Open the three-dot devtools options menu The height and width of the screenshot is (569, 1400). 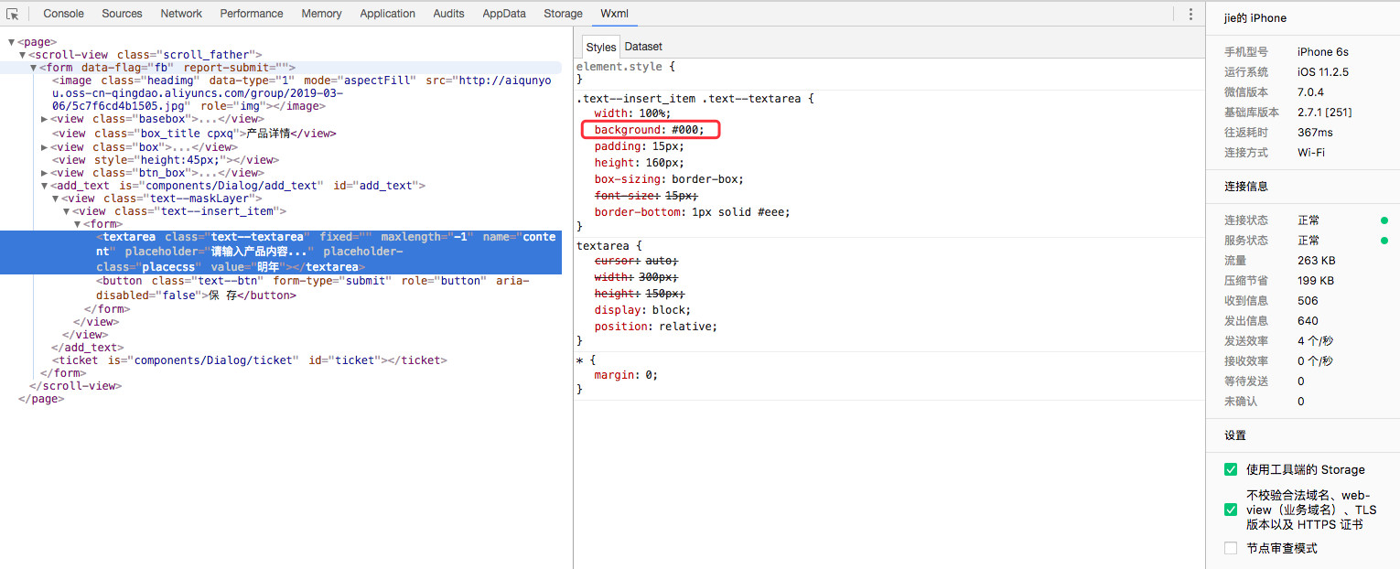pyautogui.click(x=1190, y=14)
